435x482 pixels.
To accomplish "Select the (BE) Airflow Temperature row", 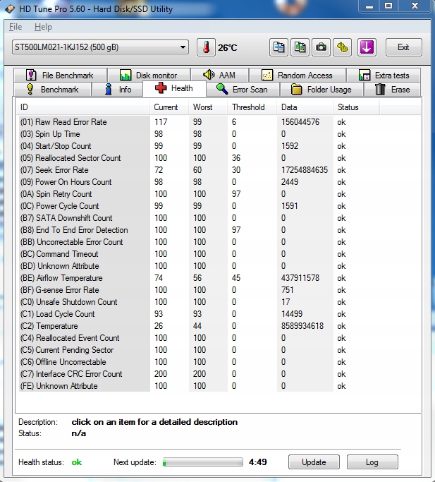I will (x=199, y=278).
